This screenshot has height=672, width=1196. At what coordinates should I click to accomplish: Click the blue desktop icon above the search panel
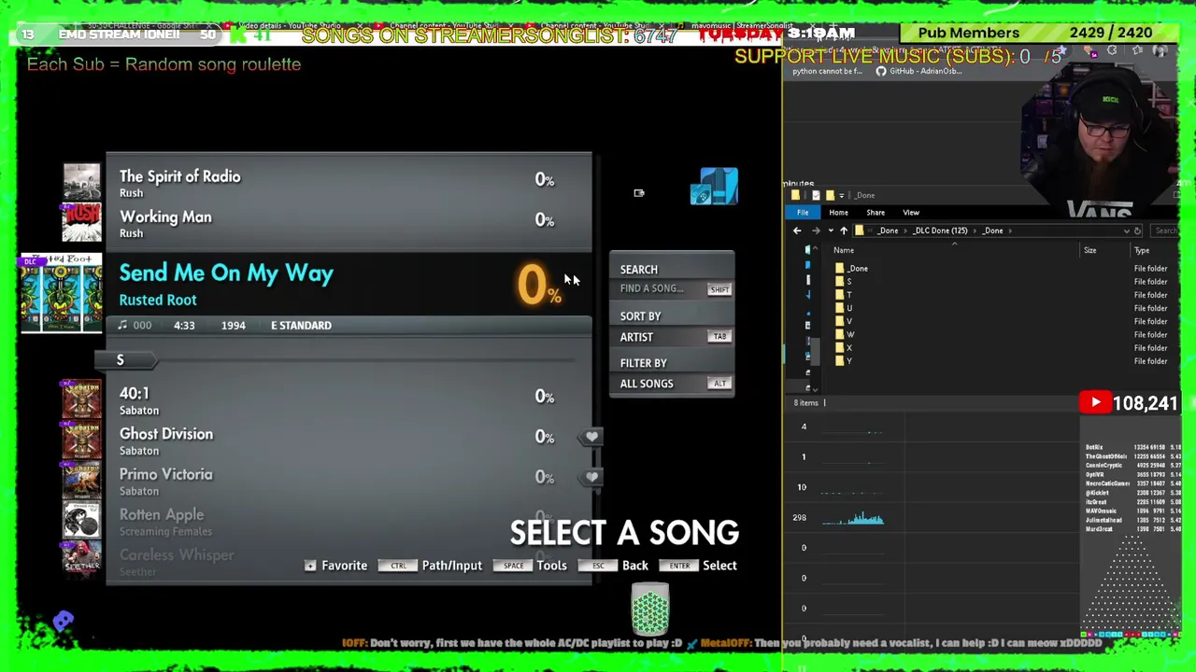(715, 186)
